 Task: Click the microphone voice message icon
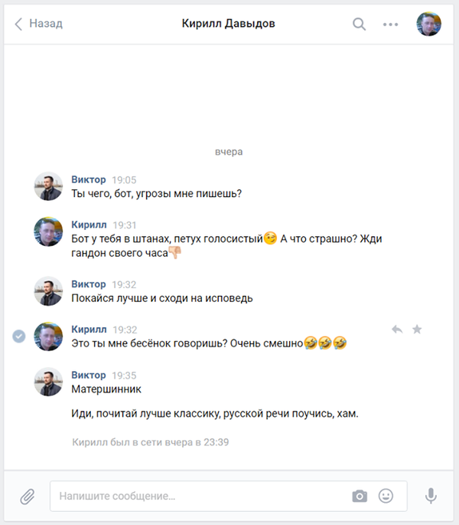pos(431,496)
